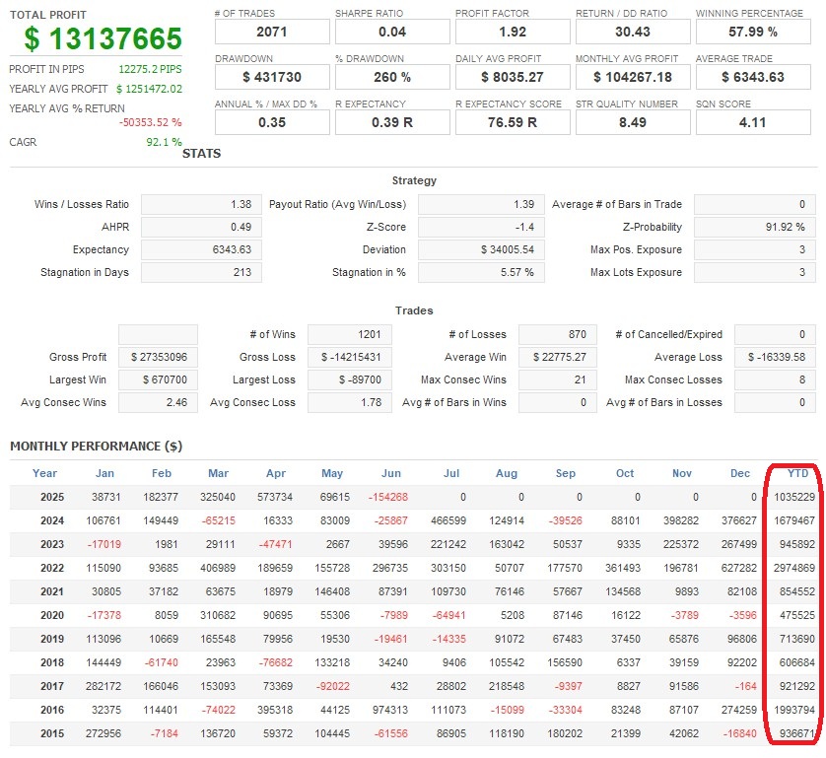Click 2025 June loss -154268
This screenshot has width=826, height=758.
[x=388, y=497]
